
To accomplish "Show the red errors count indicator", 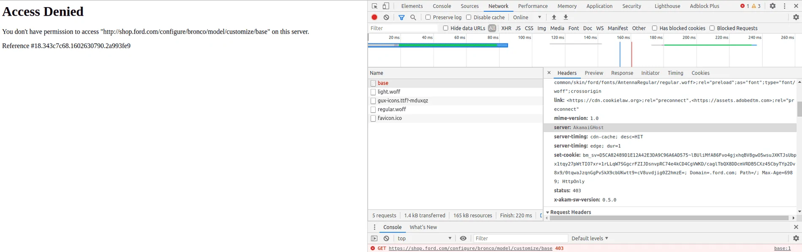I will tap(745, 6).
